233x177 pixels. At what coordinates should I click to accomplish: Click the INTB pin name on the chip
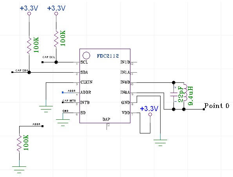85,102
